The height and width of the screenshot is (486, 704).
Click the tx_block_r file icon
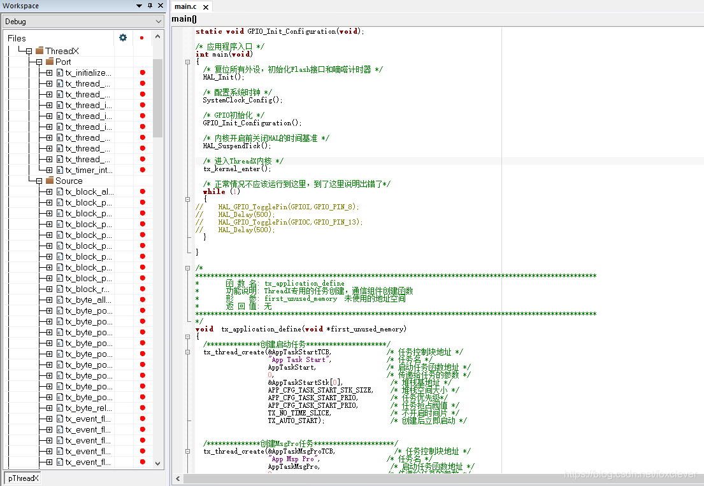[60, 289]
